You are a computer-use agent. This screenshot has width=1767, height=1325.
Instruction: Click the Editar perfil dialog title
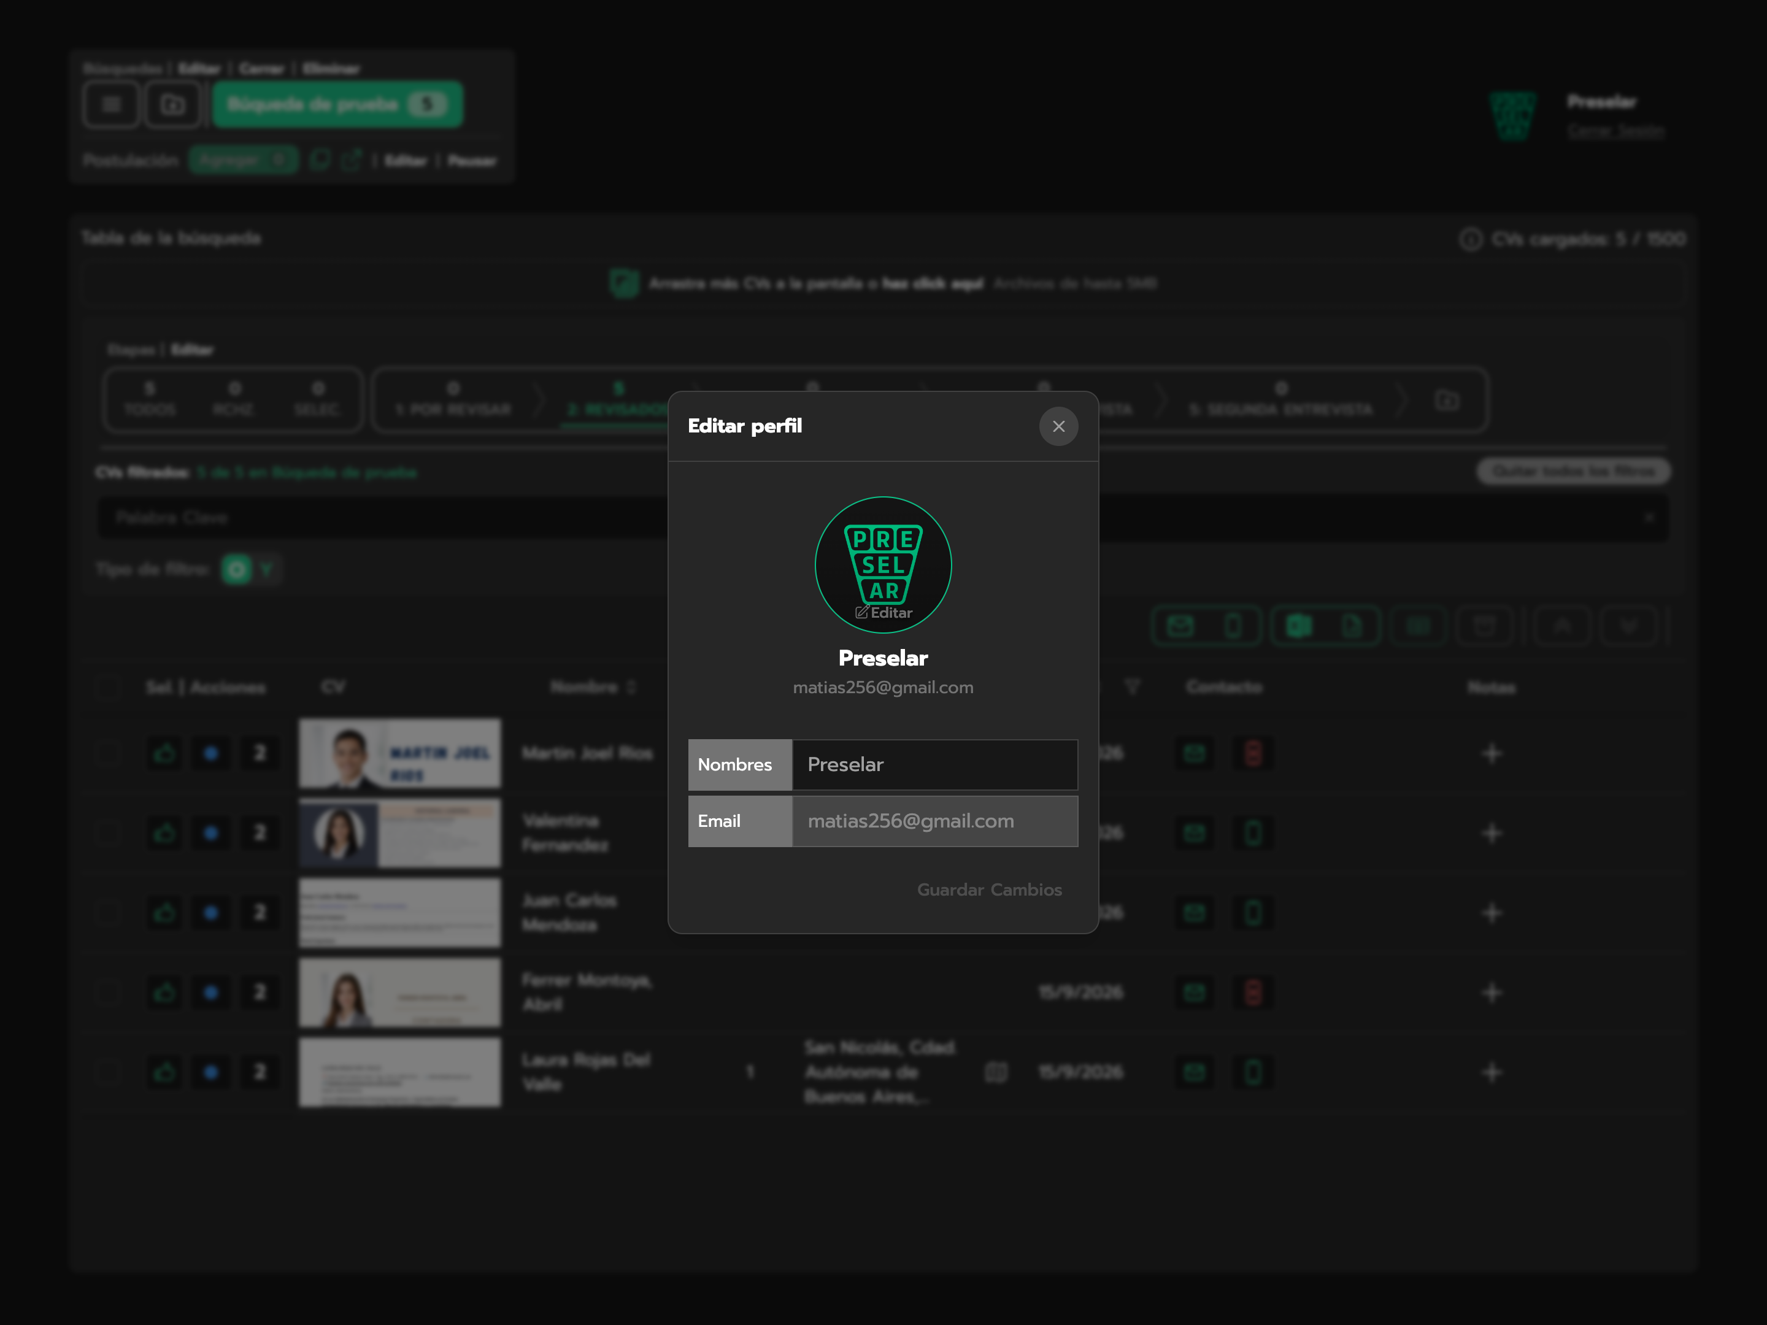tap(744, 426)
